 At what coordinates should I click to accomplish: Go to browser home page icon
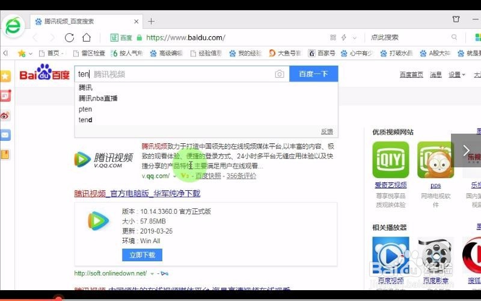[87, 37]
